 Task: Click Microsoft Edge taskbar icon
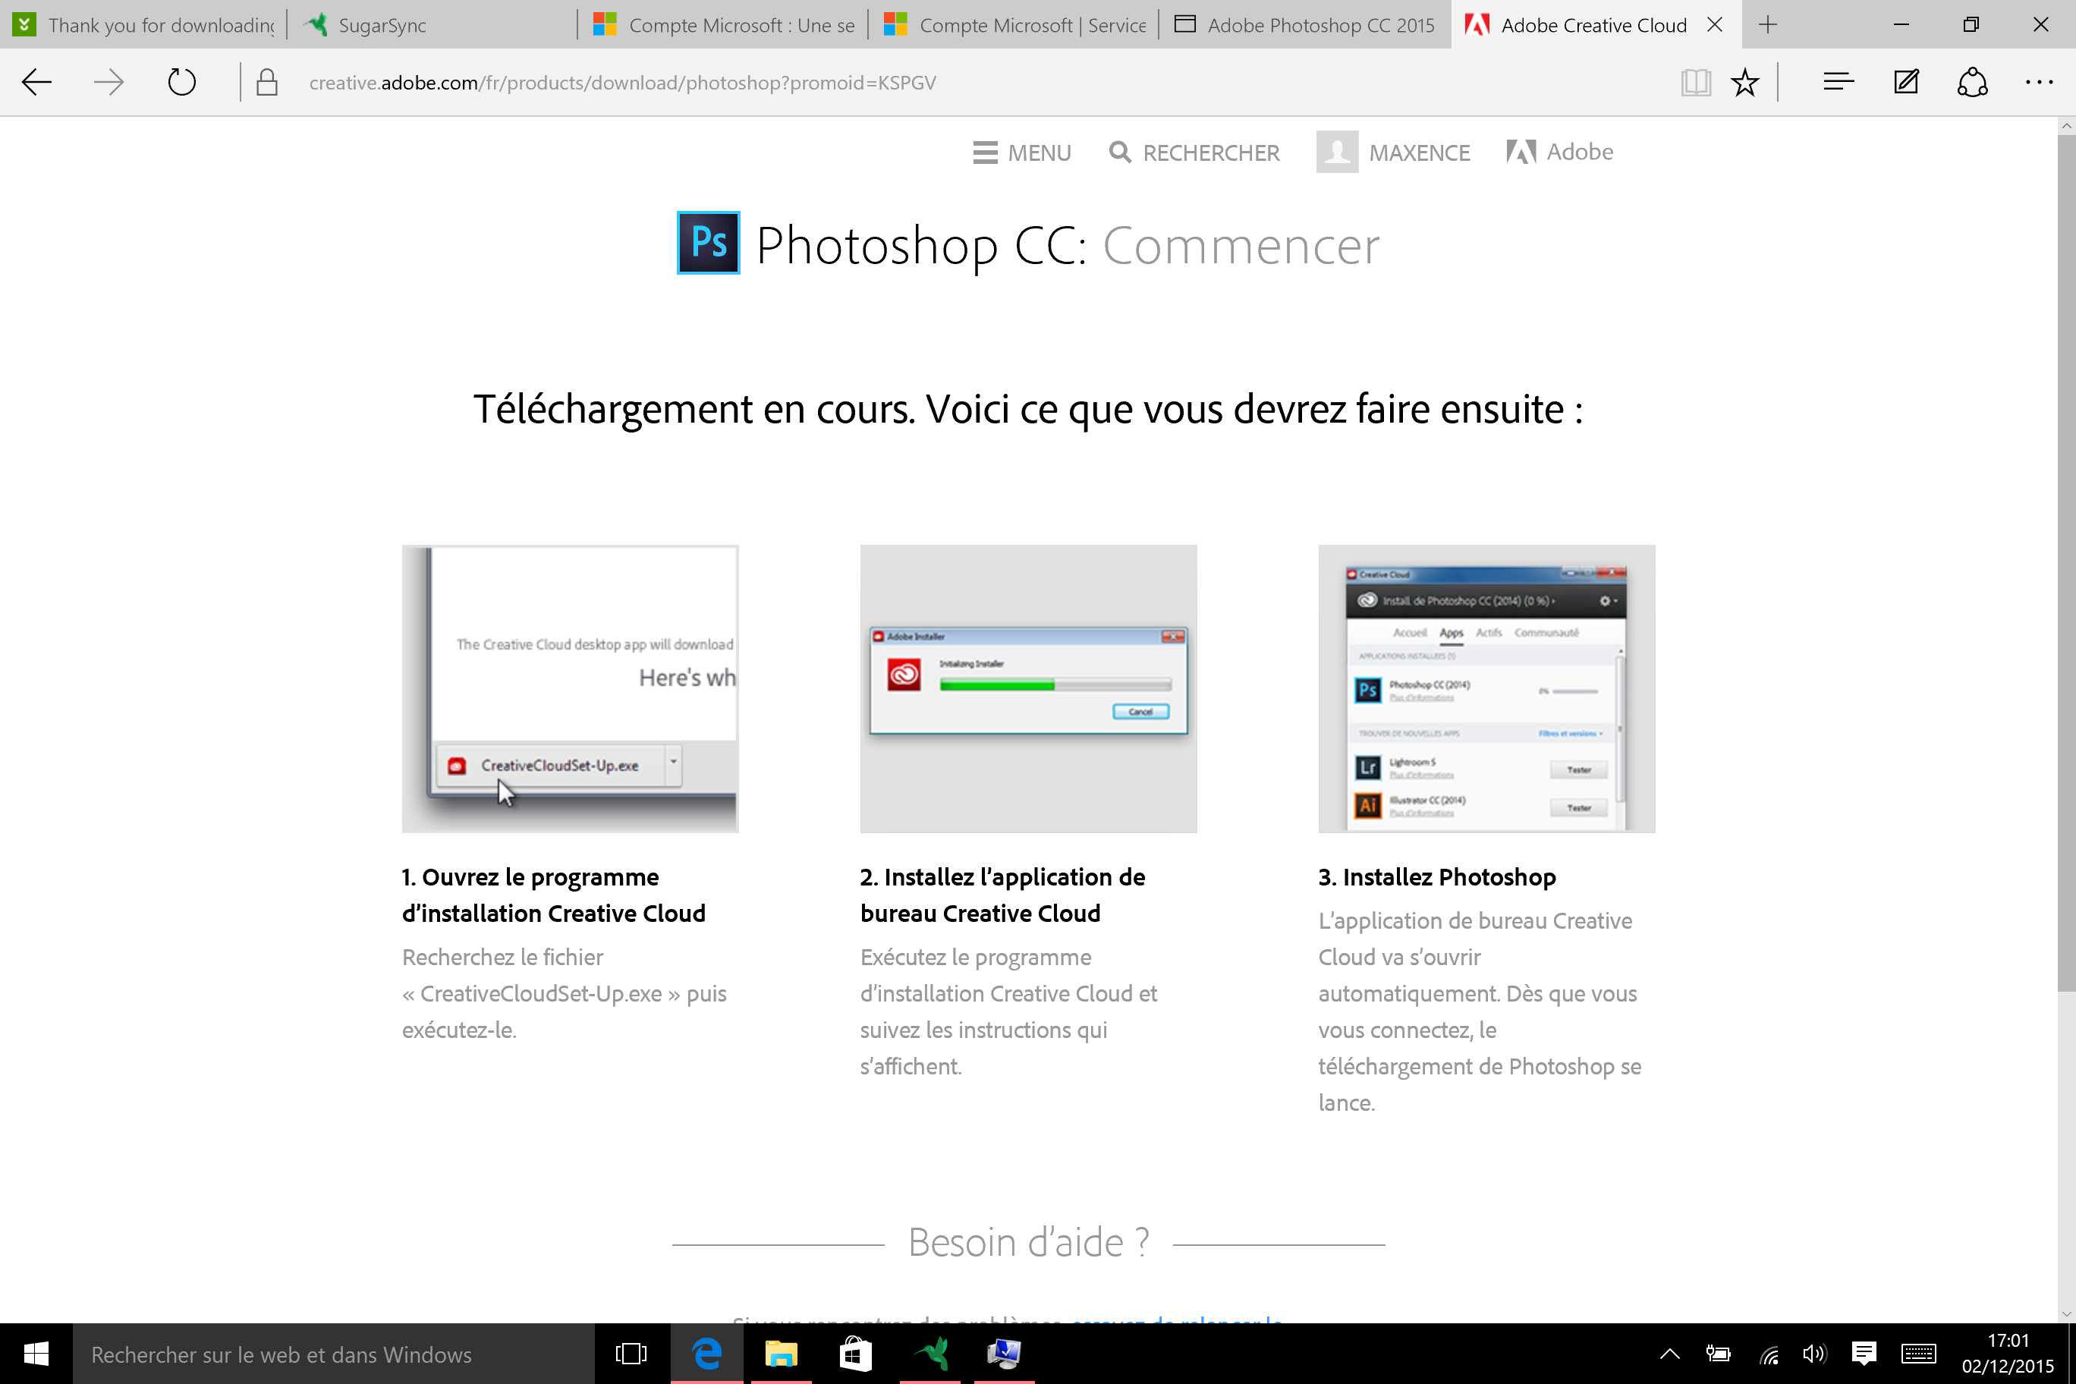[707, 1354]
